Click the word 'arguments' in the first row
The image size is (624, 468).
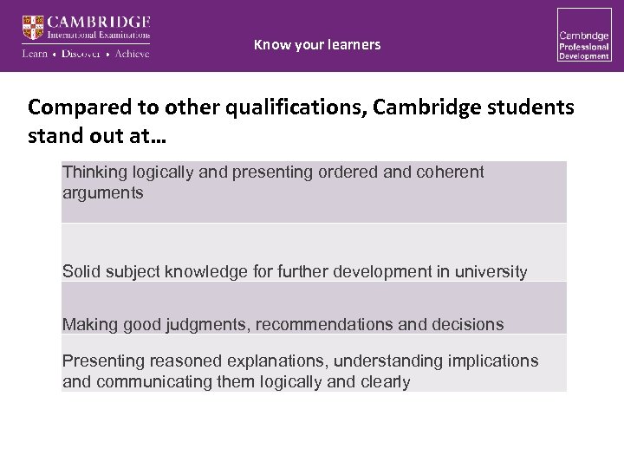pyautogui.click(x=103, y=192)
